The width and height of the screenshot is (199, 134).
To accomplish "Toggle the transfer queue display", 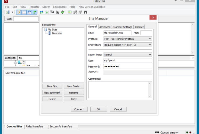I will coord(34,12).
